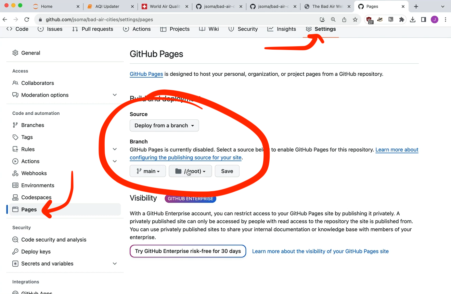The width and height of the screenshot is (451, 294).
Task: Click Try GitHub Enterprise risk-free button
Action: pyautogui.click(x=188, y=251)
